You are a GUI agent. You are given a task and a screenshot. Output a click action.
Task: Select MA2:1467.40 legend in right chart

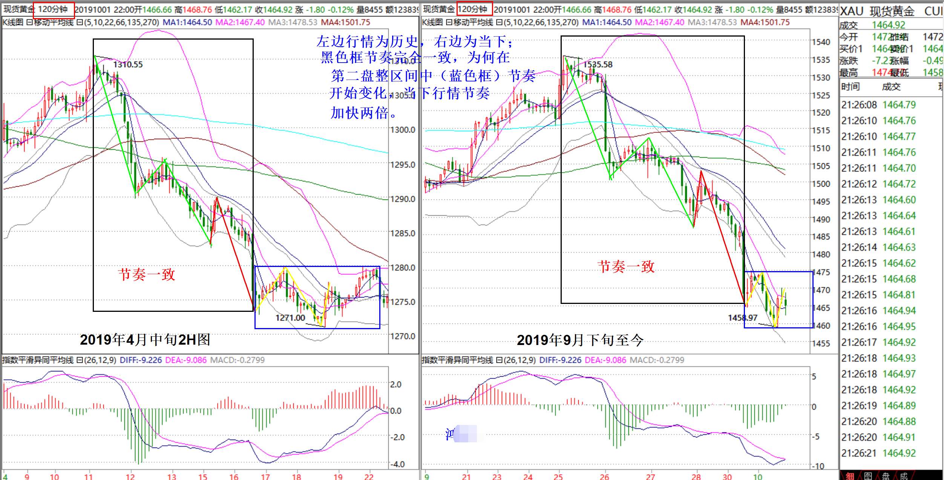(660, 23)
